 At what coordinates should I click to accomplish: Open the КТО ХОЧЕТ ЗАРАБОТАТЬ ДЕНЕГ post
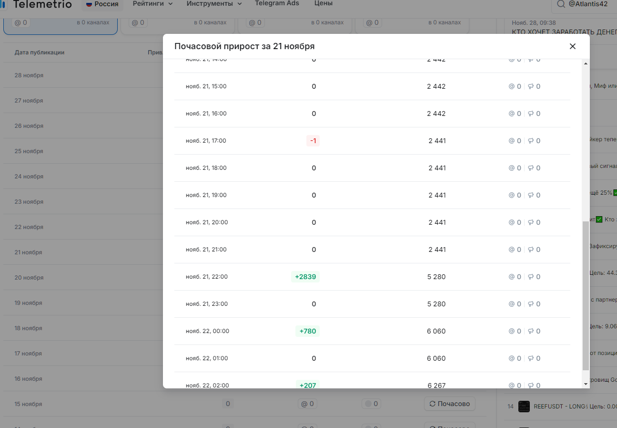pyautogui.click(x=564, y=32)
